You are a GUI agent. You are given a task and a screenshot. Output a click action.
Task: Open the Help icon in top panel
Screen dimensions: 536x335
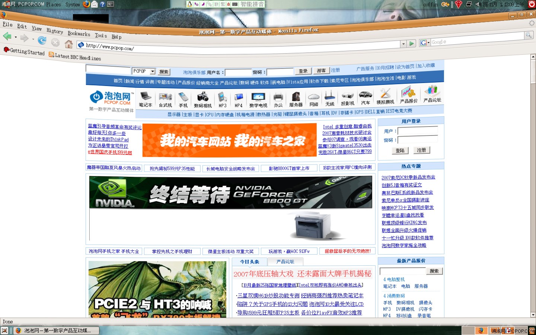point(102,4)
